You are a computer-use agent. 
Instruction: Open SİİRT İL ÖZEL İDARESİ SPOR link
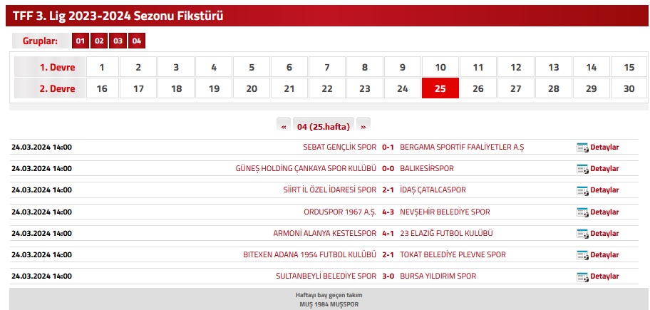pos(330,190)
